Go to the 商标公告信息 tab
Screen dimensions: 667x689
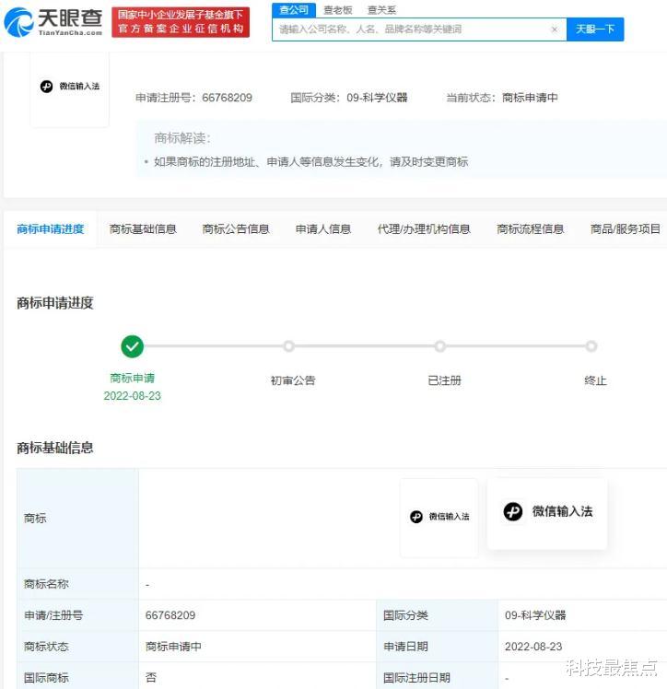pos(236,229)
